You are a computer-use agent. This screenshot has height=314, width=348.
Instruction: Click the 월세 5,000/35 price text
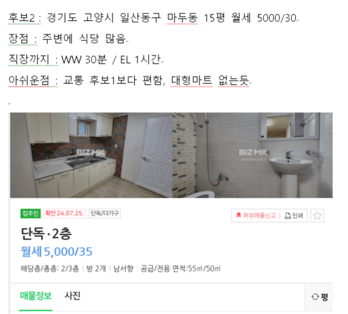click(x=57, y=252)
